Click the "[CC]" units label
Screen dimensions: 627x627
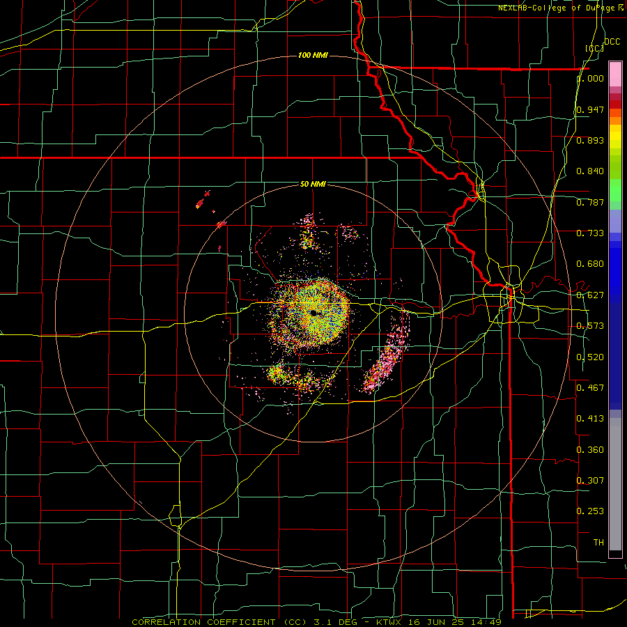pyautogui.click(x=595, y=48)
